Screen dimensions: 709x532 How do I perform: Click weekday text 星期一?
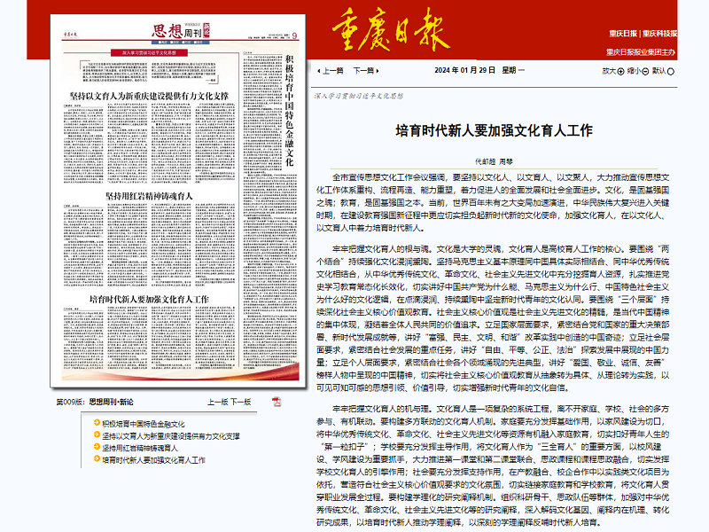[x=513, y=70]
